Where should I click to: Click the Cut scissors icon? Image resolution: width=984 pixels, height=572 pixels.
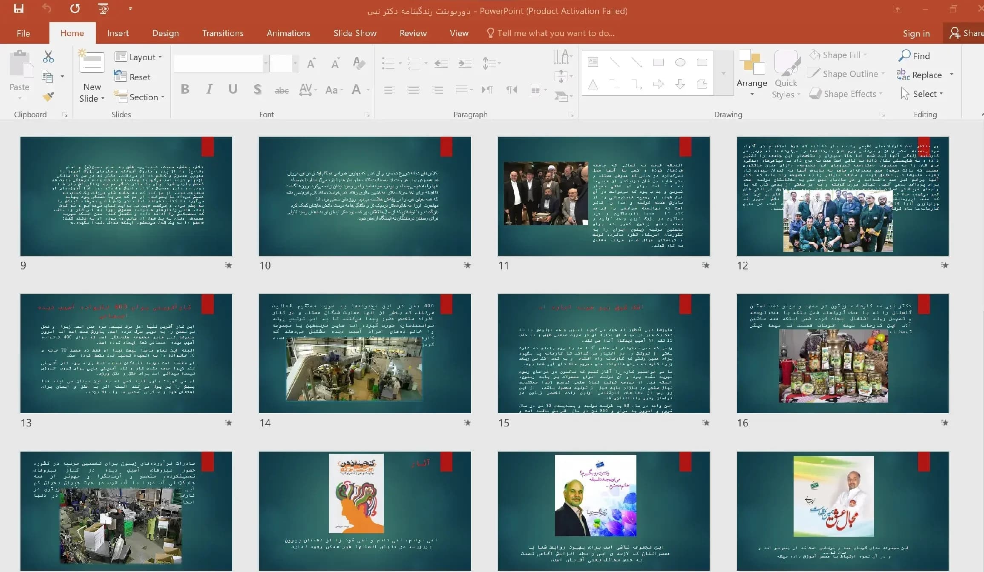pyautogui.click(x=48, y=57)
